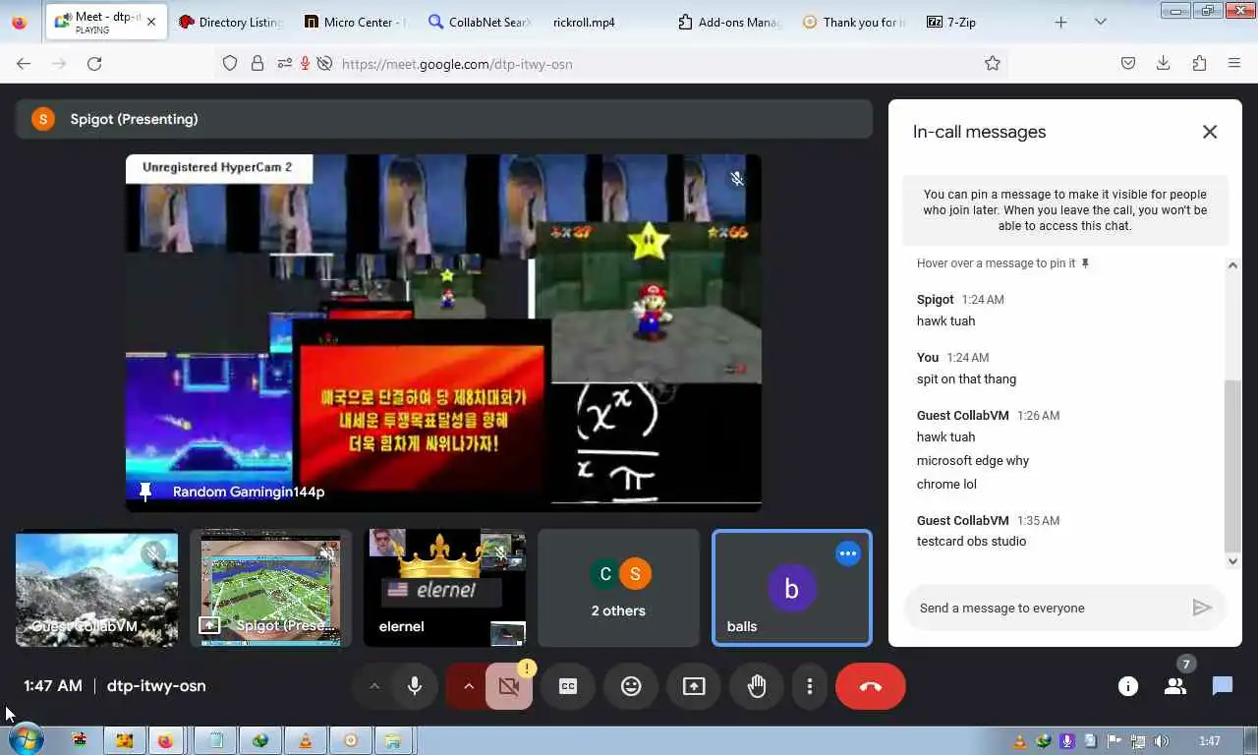The height and width of the screenshot is (755, 1258).
Task: Go back with browser back arrow
Action: tap(24, 63)
